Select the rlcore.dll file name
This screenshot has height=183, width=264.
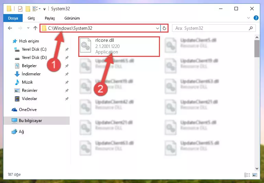[x=105, y=40]
